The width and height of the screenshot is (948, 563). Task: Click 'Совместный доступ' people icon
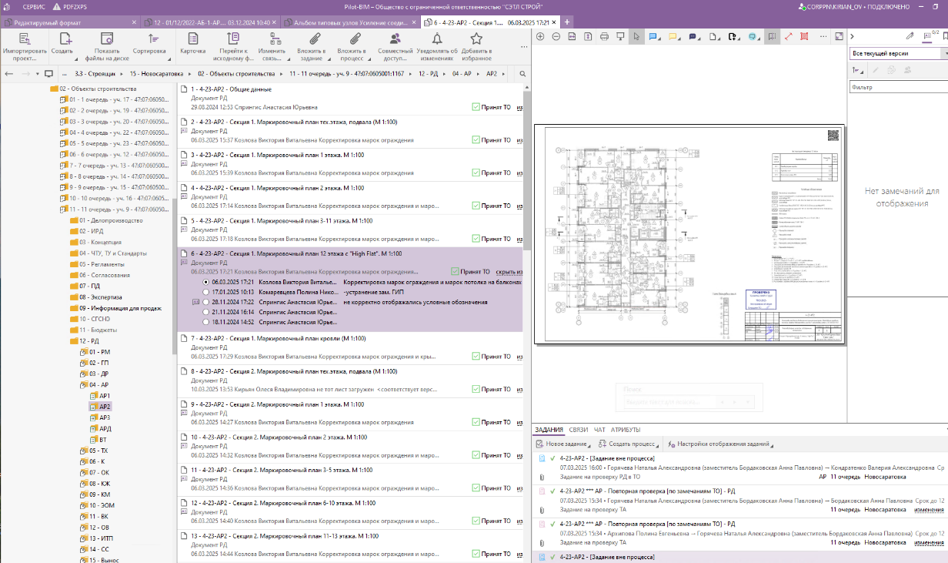395,39
